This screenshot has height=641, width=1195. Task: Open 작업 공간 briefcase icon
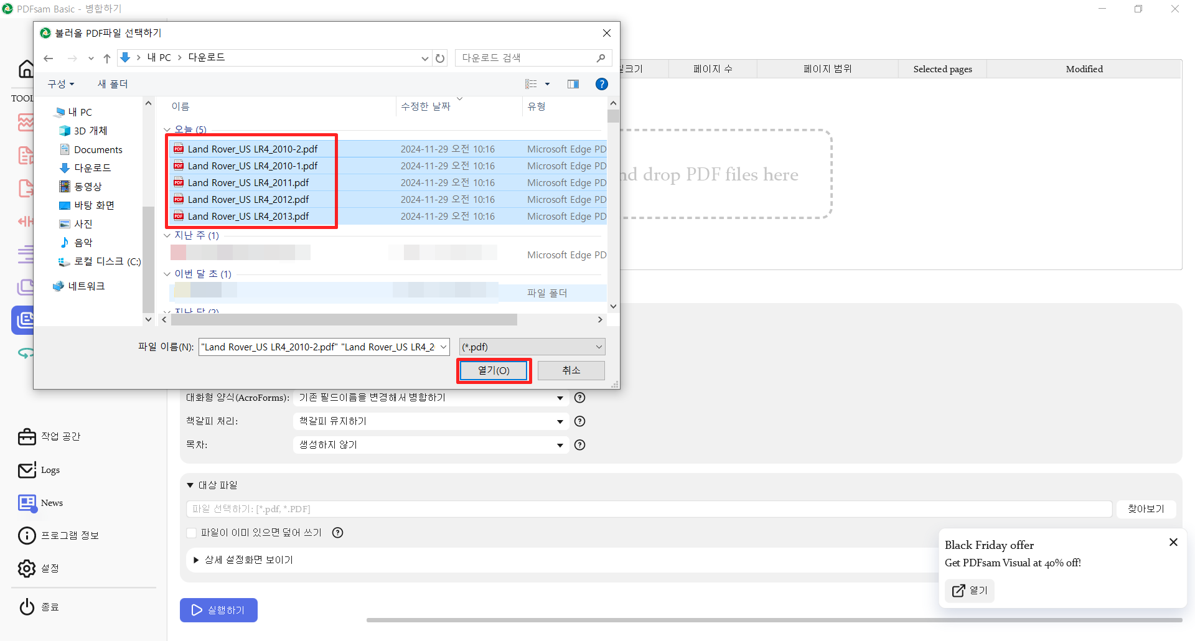pos(27,437)
